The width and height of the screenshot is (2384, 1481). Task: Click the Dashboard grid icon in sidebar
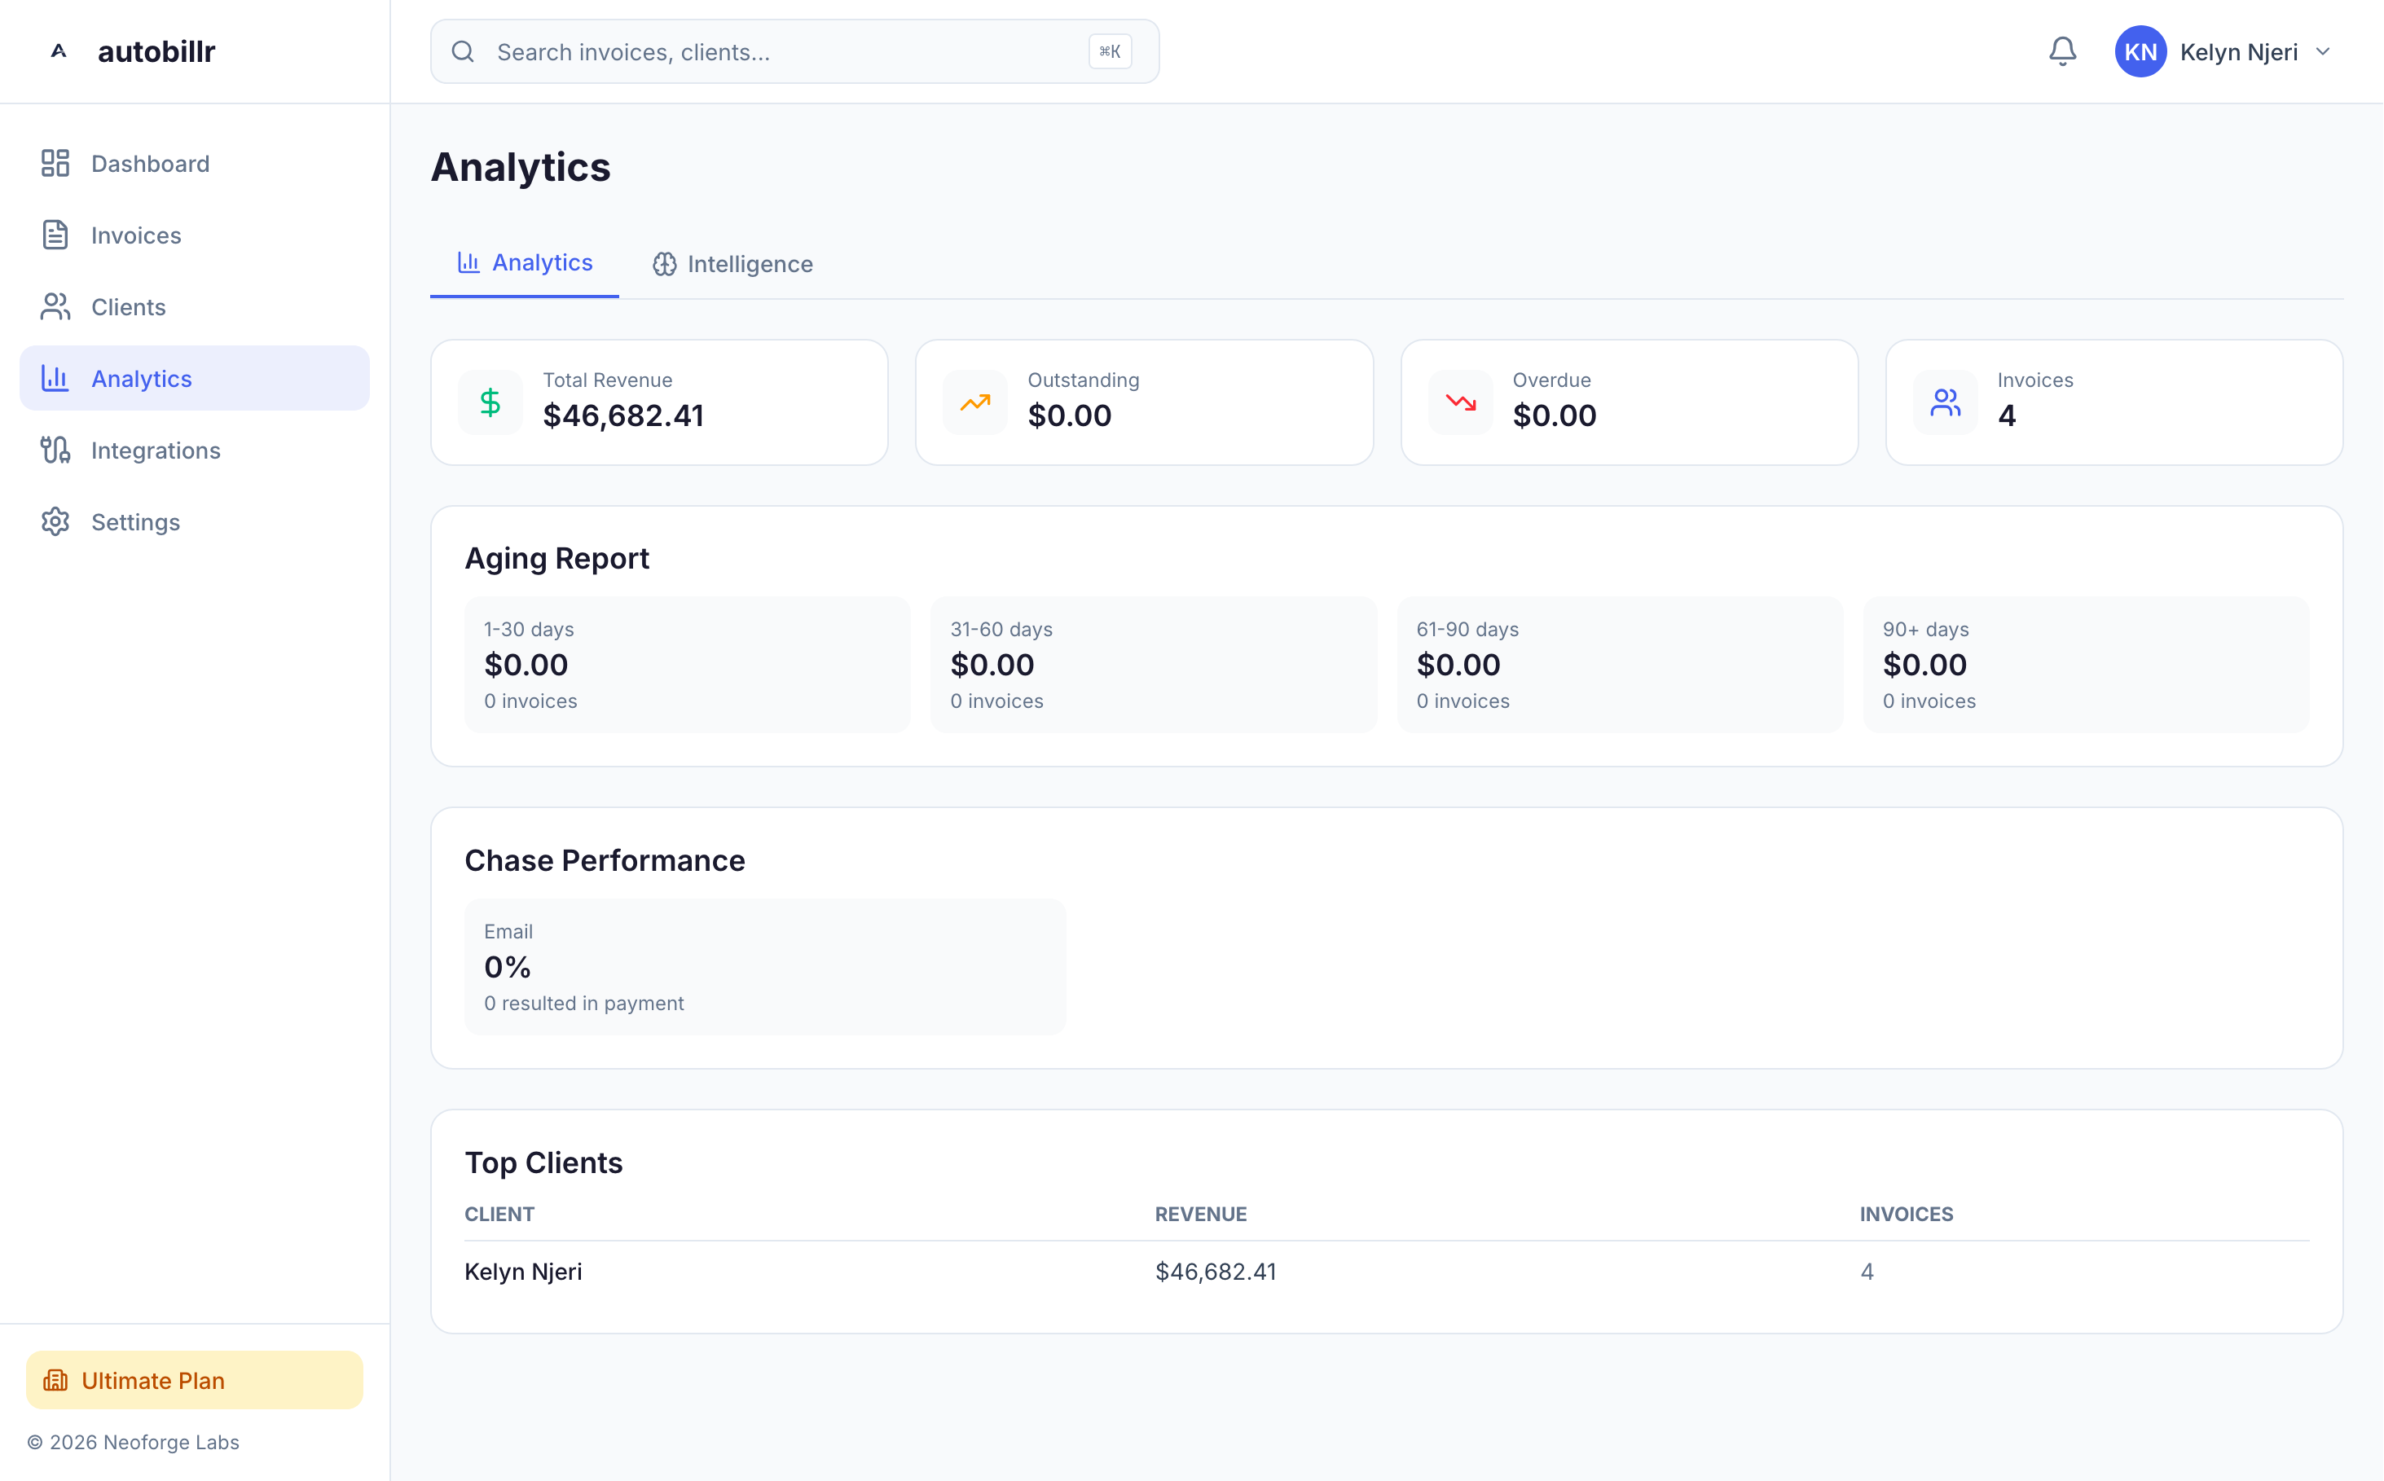[55, 164]
